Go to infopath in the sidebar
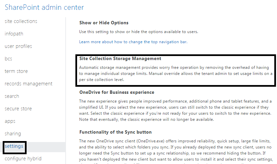The image size is (277, 164). pyautogui.click(x=14, y=34)
